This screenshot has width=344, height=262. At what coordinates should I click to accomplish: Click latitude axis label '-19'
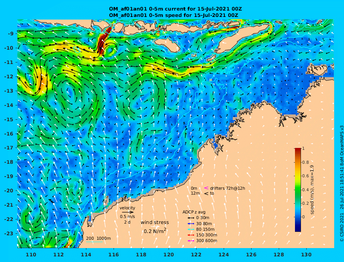click(10, 177)
